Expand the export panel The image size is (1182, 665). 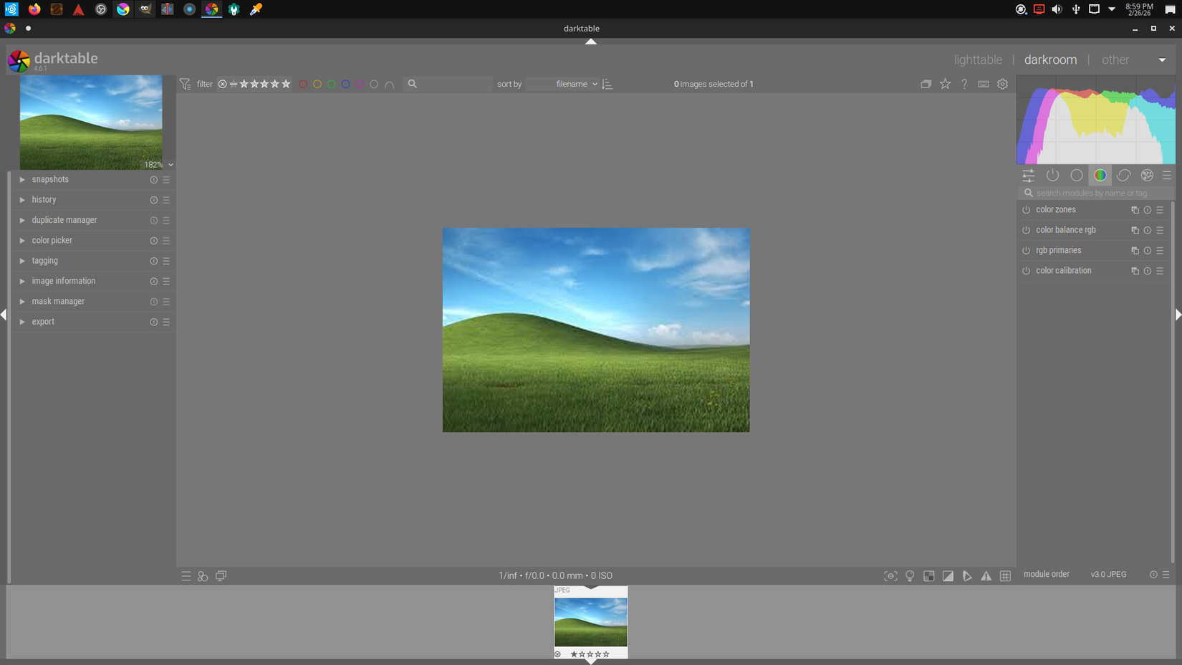click(43, 321)
